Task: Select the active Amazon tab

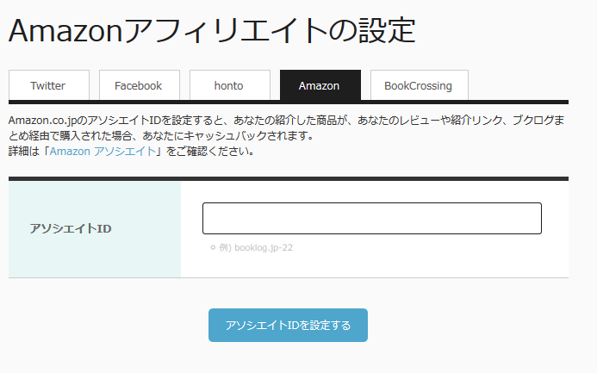Action: (x=320, y=85)
